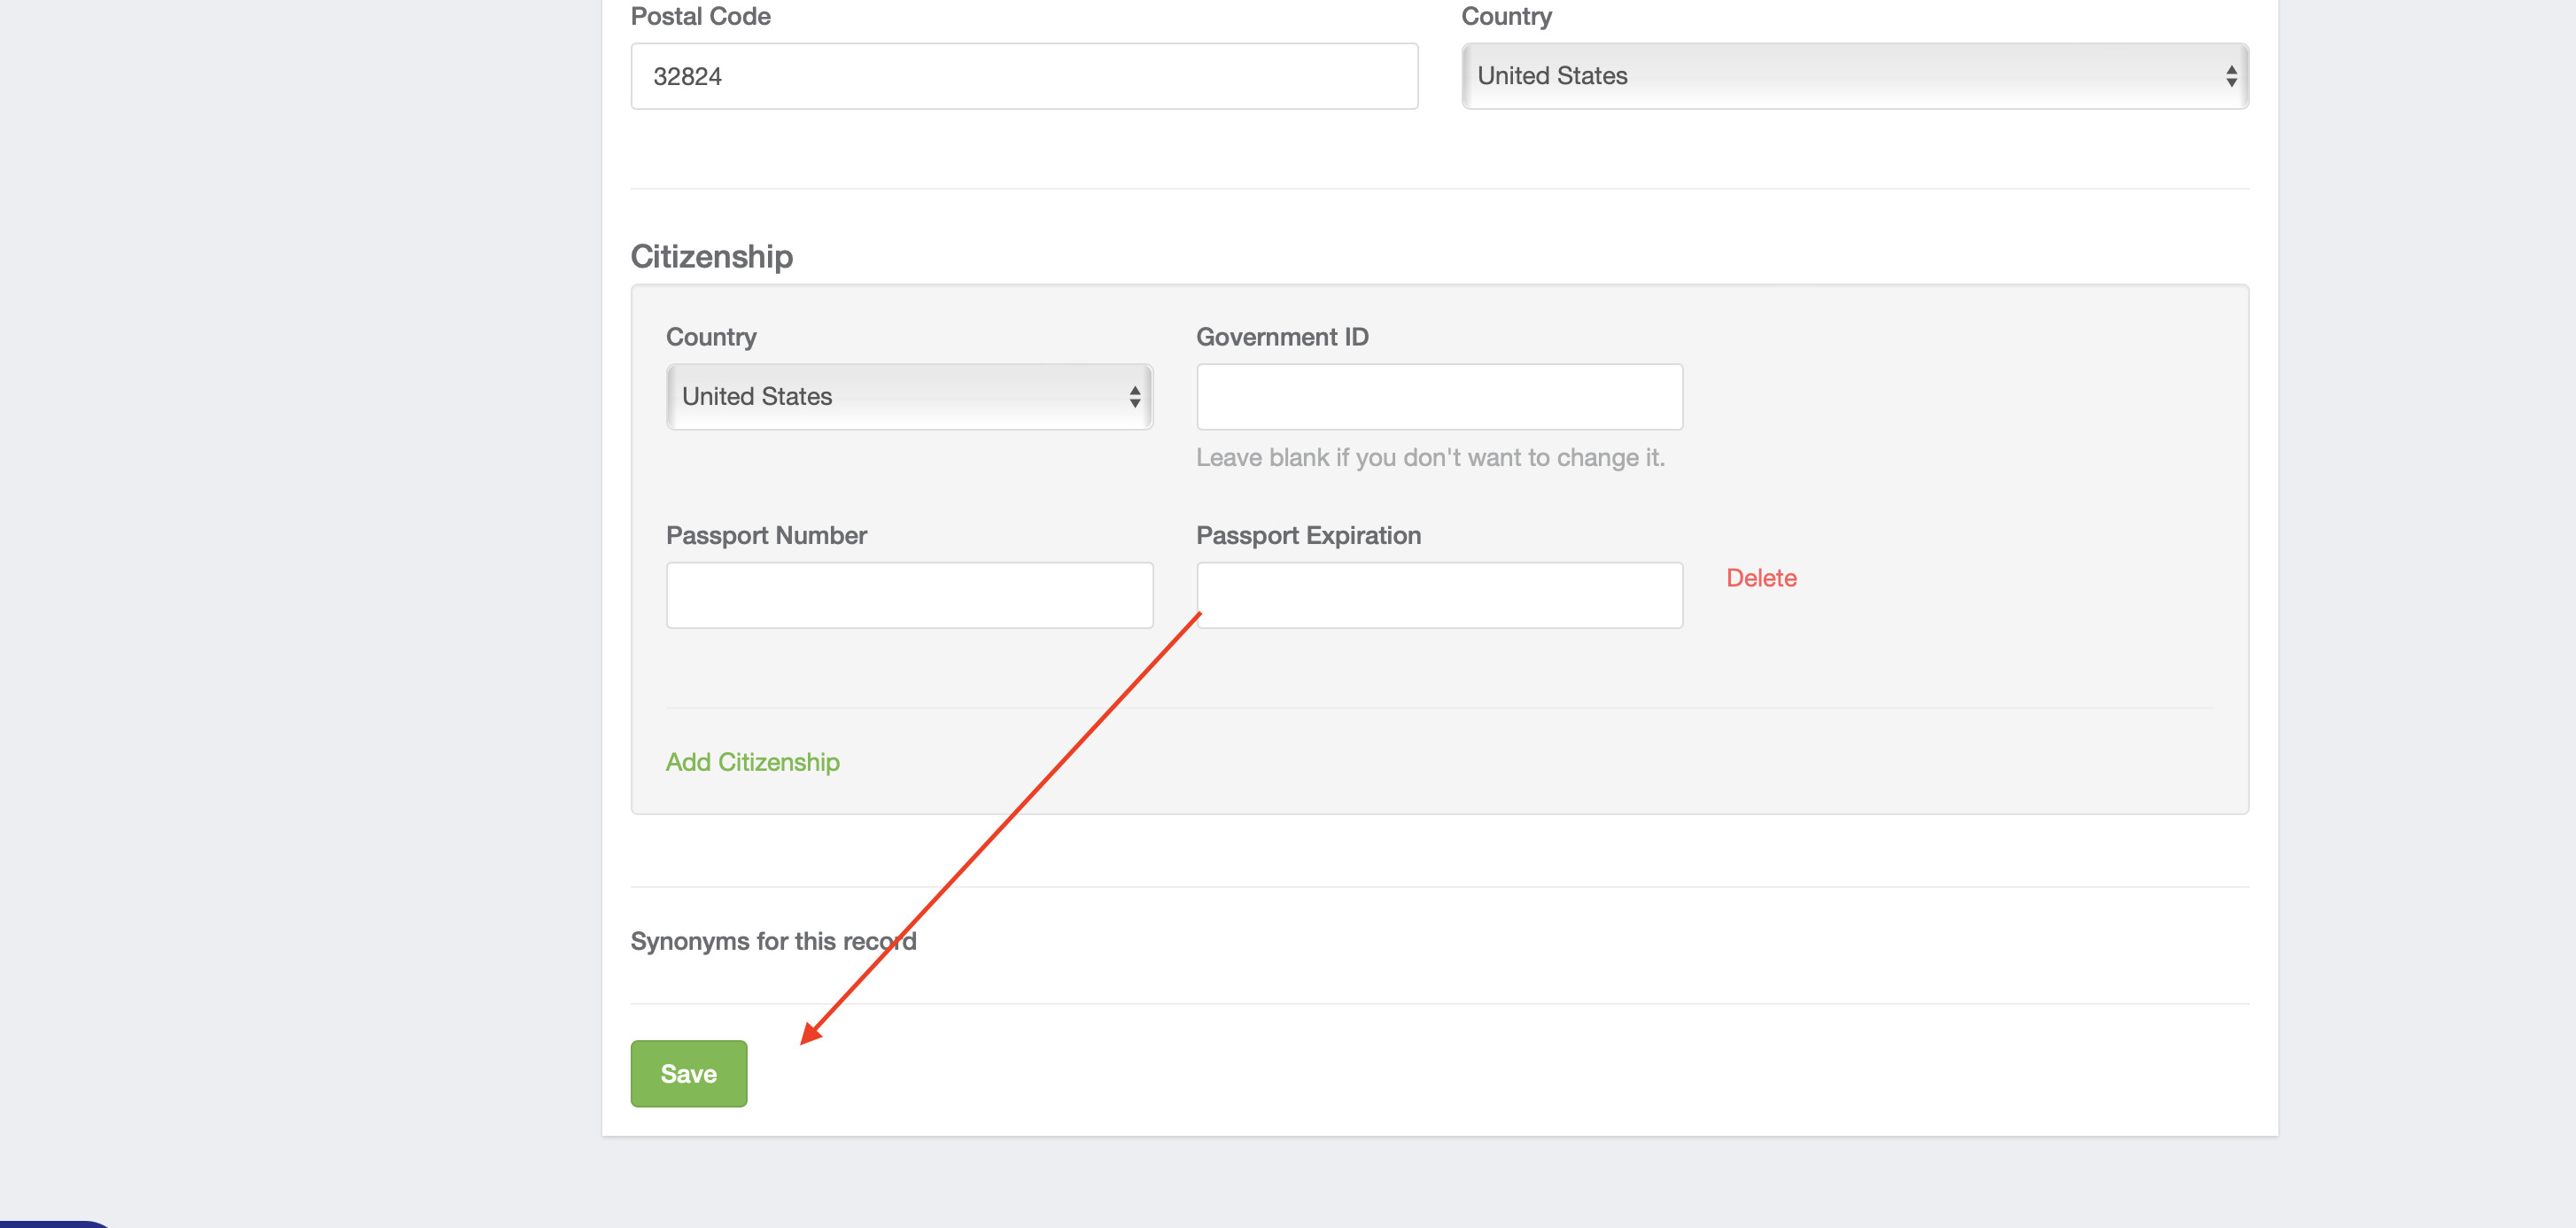2576x1228 pixels.
Task: Click the Postal Code field containing 32824
Action: pos(1024,76)
